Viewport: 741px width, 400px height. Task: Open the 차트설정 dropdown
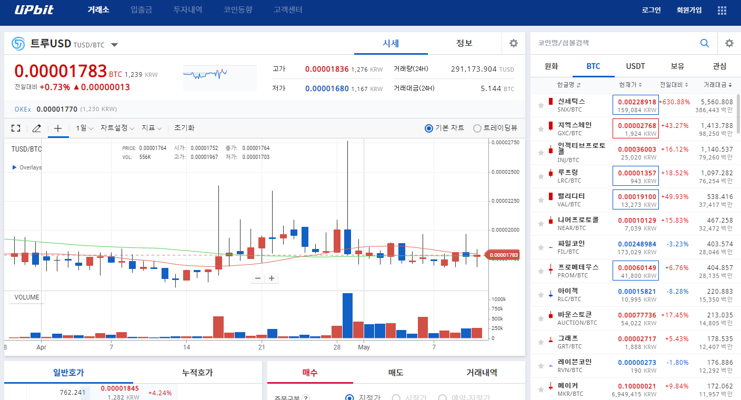(x=117, y=128)
